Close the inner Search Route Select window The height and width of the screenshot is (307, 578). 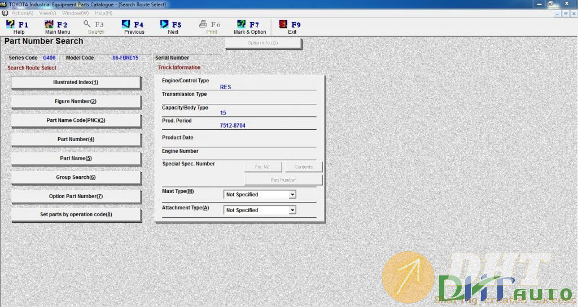click(573, 14)
